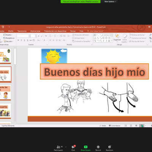Click the numbered list icon
The image size is (152, 152).
tap(55, 36)
